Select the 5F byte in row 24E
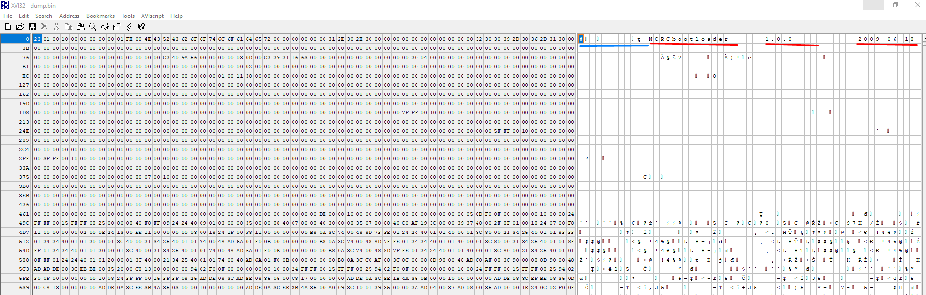Image resolution: width=926 pixels, height=295 pixels. [497, 131]
